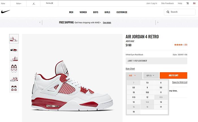Viewport: 198px width, 122px height.
Task: Select shoe size 10.5
Action: (x=147, y=92)
